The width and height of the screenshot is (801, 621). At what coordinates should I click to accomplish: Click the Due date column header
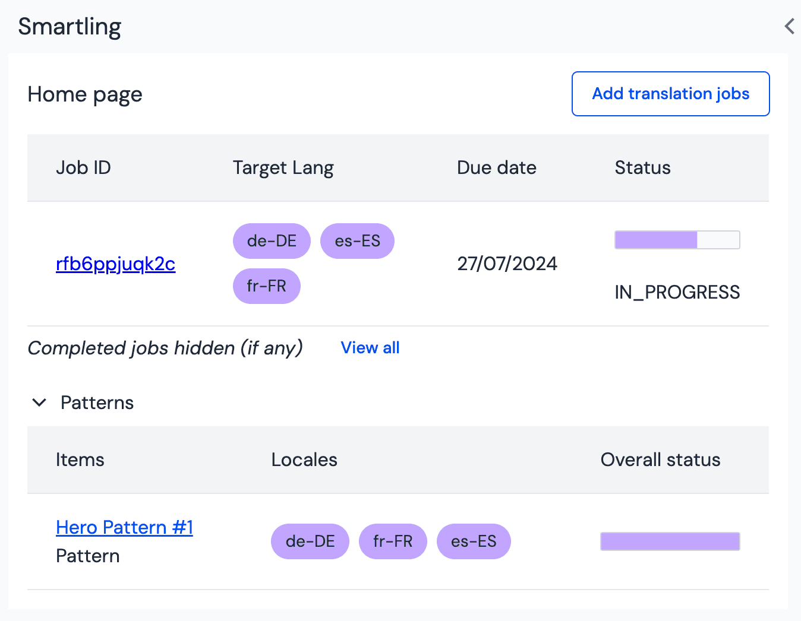(x=497, y=168)
